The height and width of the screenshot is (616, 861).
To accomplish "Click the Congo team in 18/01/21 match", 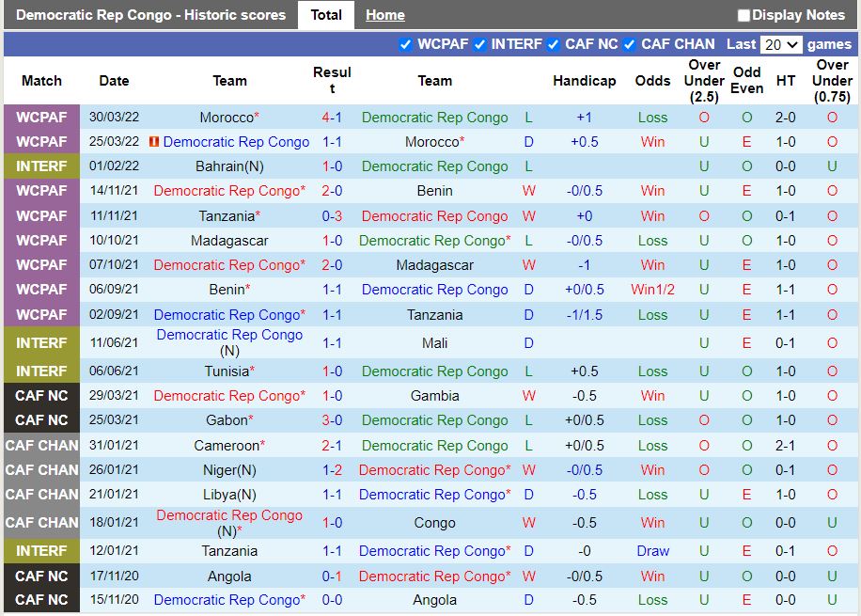I will 434,523.
